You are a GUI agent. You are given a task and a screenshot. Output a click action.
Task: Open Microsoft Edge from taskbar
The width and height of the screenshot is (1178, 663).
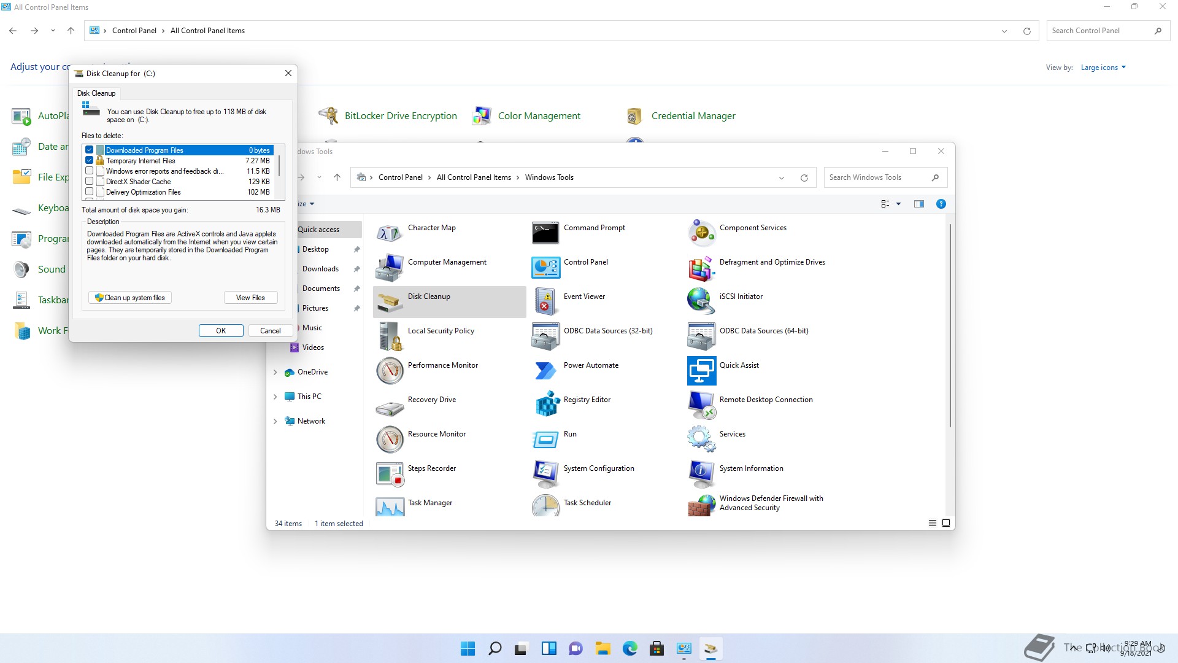(629, 648)
